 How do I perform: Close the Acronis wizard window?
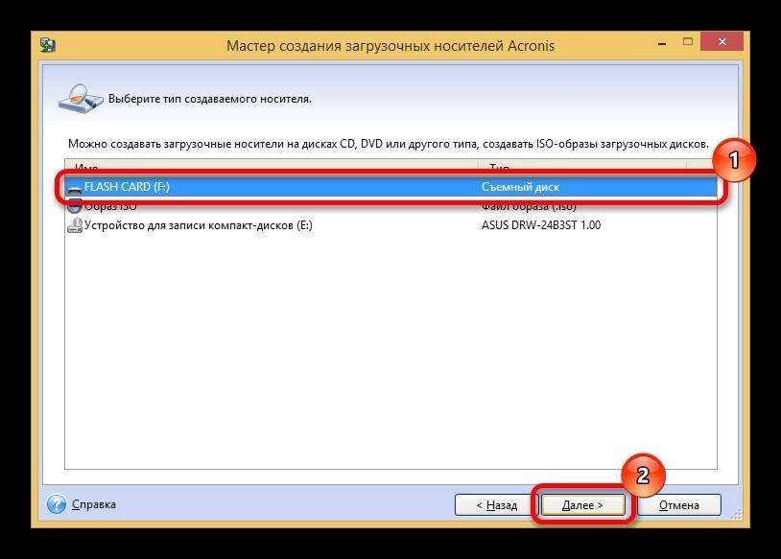[x=722, y=42]
